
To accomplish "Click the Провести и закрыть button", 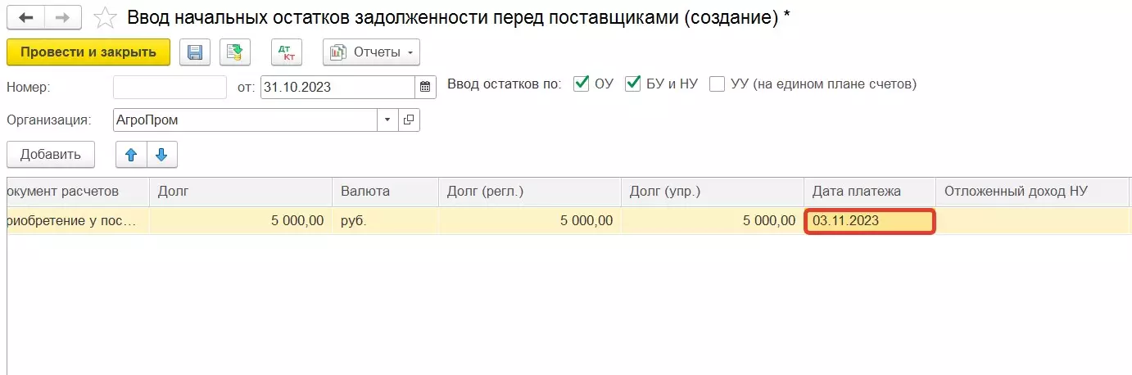I will tap(88, 52).
